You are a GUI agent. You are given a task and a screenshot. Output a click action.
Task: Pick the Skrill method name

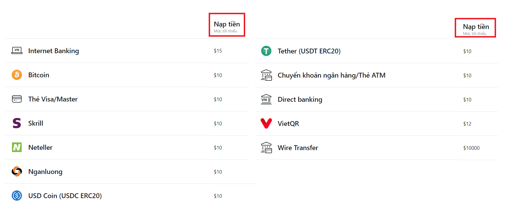36,123
